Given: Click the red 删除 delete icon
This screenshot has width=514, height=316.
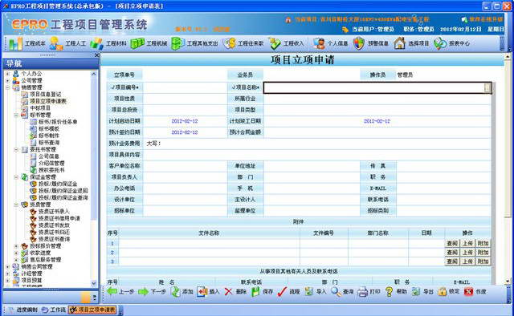Looking at the screenshot, I should click(228, 291).
